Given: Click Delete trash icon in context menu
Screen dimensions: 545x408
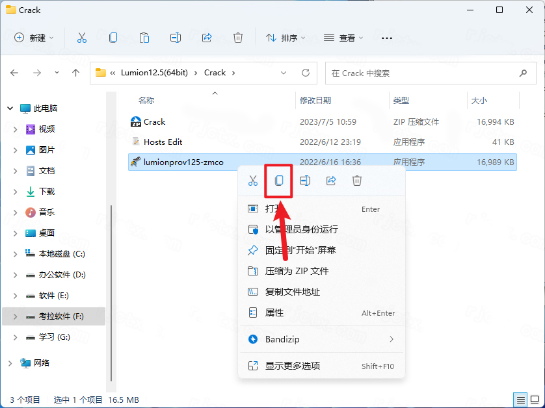Looking at the screenshot, I should point(357,181).
